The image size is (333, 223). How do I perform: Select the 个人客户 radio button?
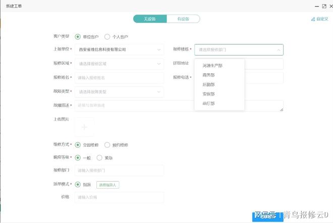point(107,37)
